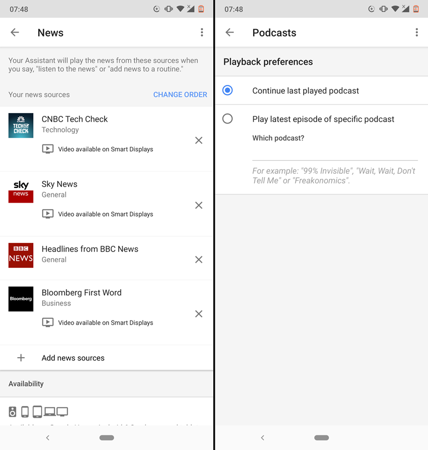Open Sky News title

(60, 184)
